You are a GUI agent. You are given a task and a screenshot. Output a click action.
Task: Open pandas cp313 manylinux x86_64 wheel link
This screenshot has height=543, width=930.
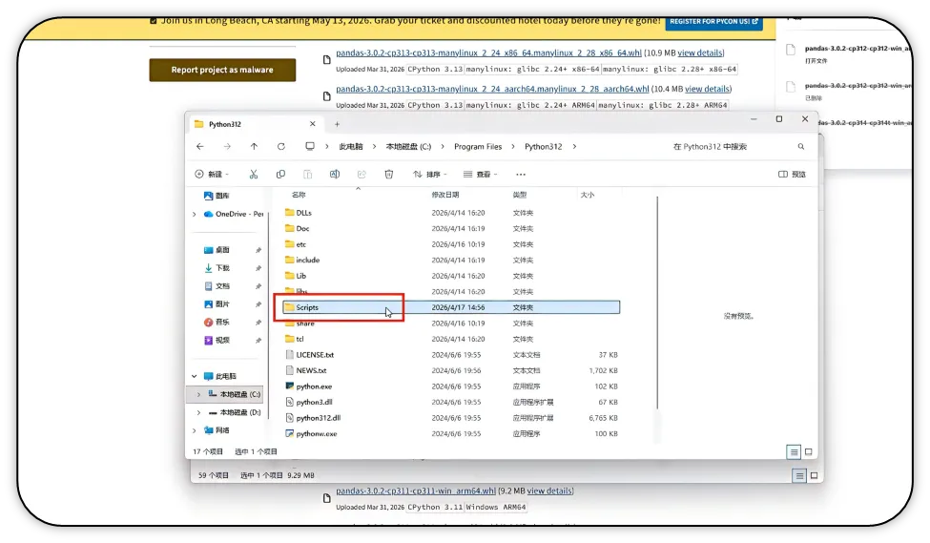point(488,52)
